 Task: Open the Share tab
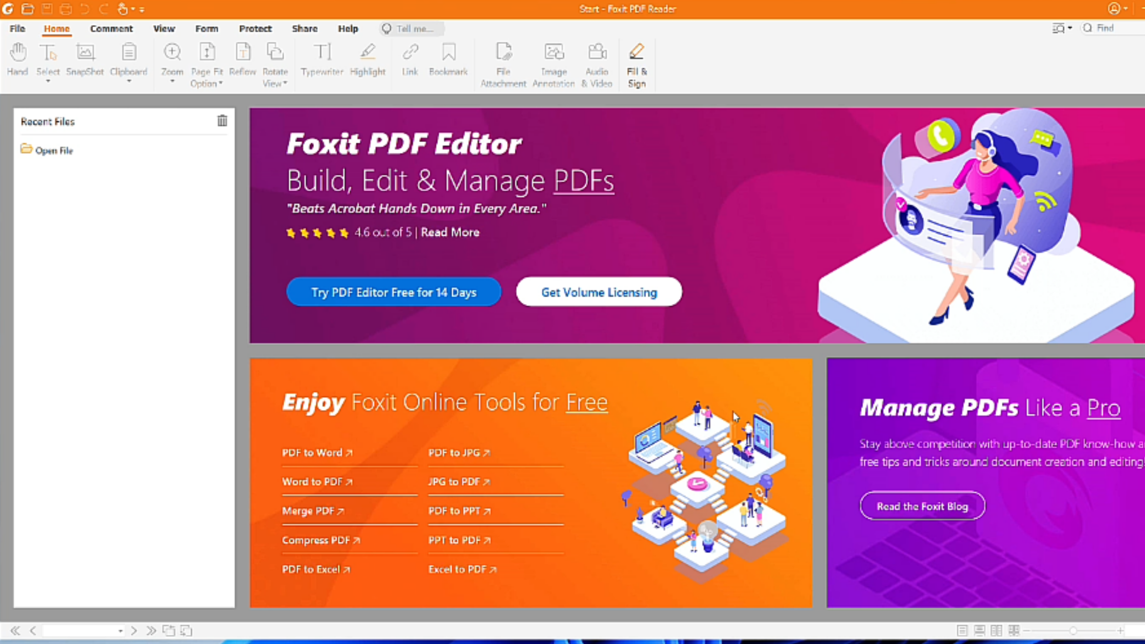(x=305, y=29)
